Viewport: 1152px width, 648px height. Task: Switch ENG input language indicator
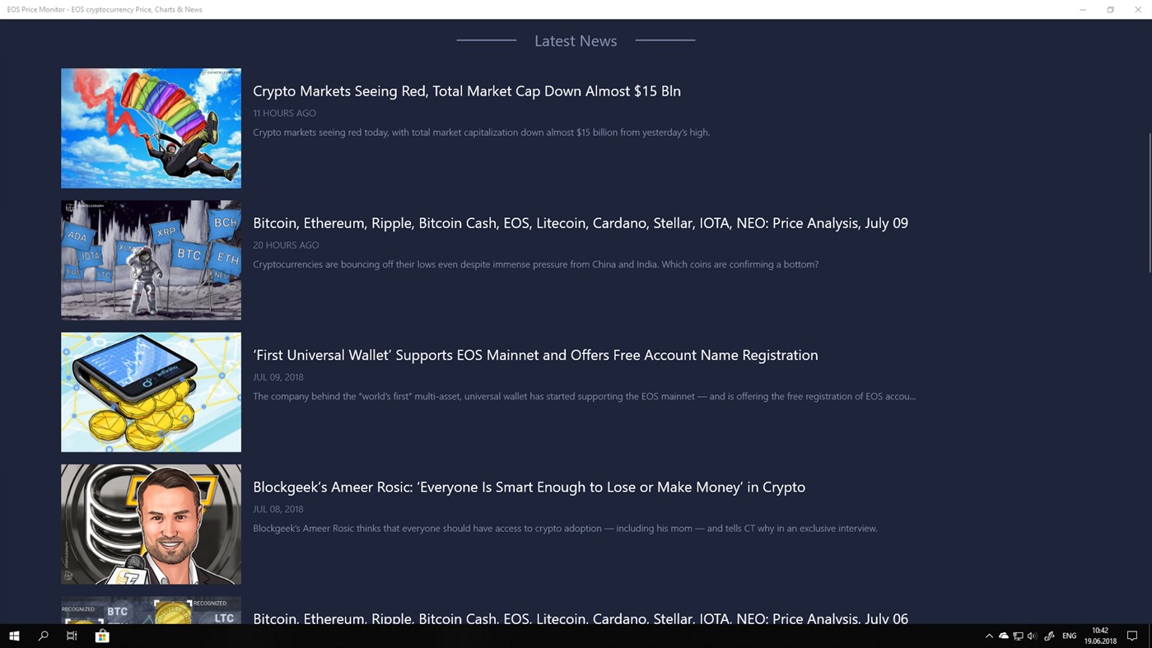[x=1070, y=636]
